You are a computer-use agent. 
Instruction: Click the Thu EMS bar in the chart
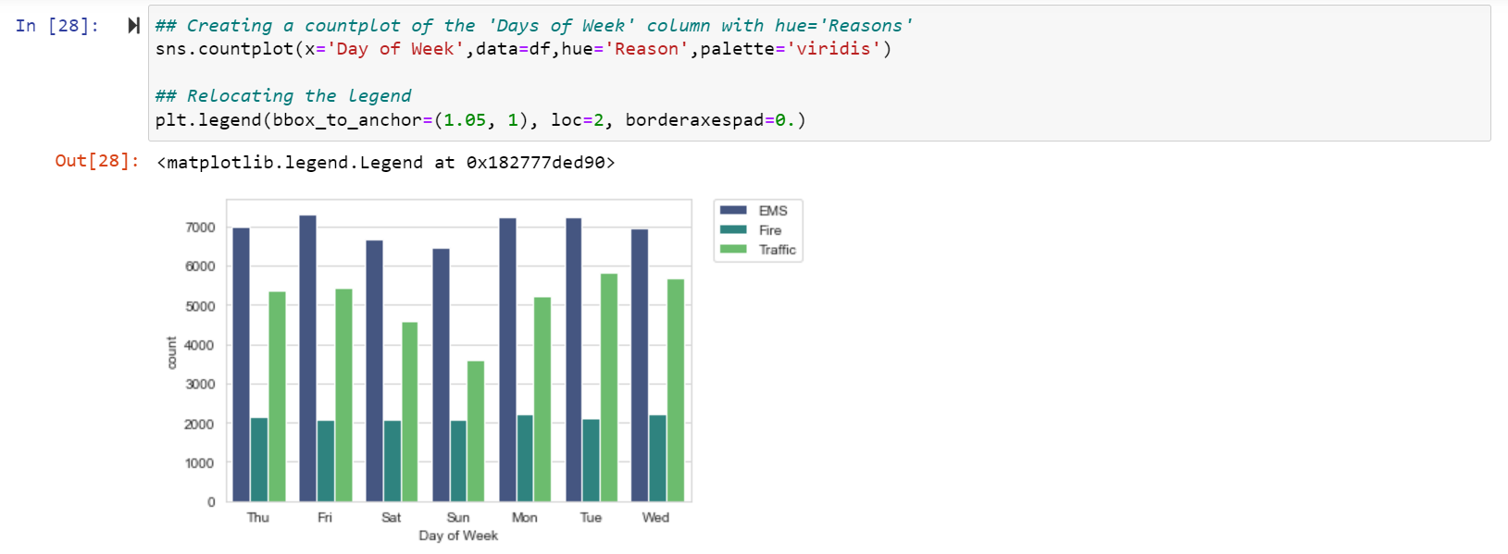tap(241, 364)
